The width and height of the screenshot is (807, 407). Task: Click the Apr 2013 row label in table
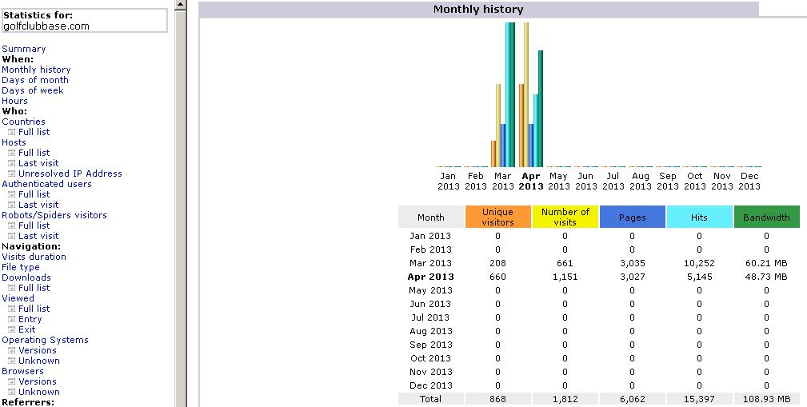430,277
